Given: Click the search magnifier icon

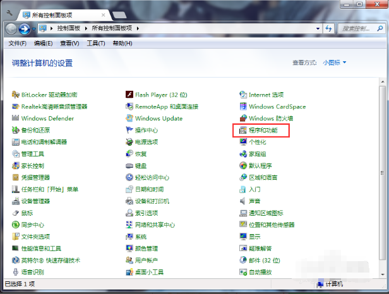Looking at the screenshot, I should pyautogui.click(x=380, y=28).
